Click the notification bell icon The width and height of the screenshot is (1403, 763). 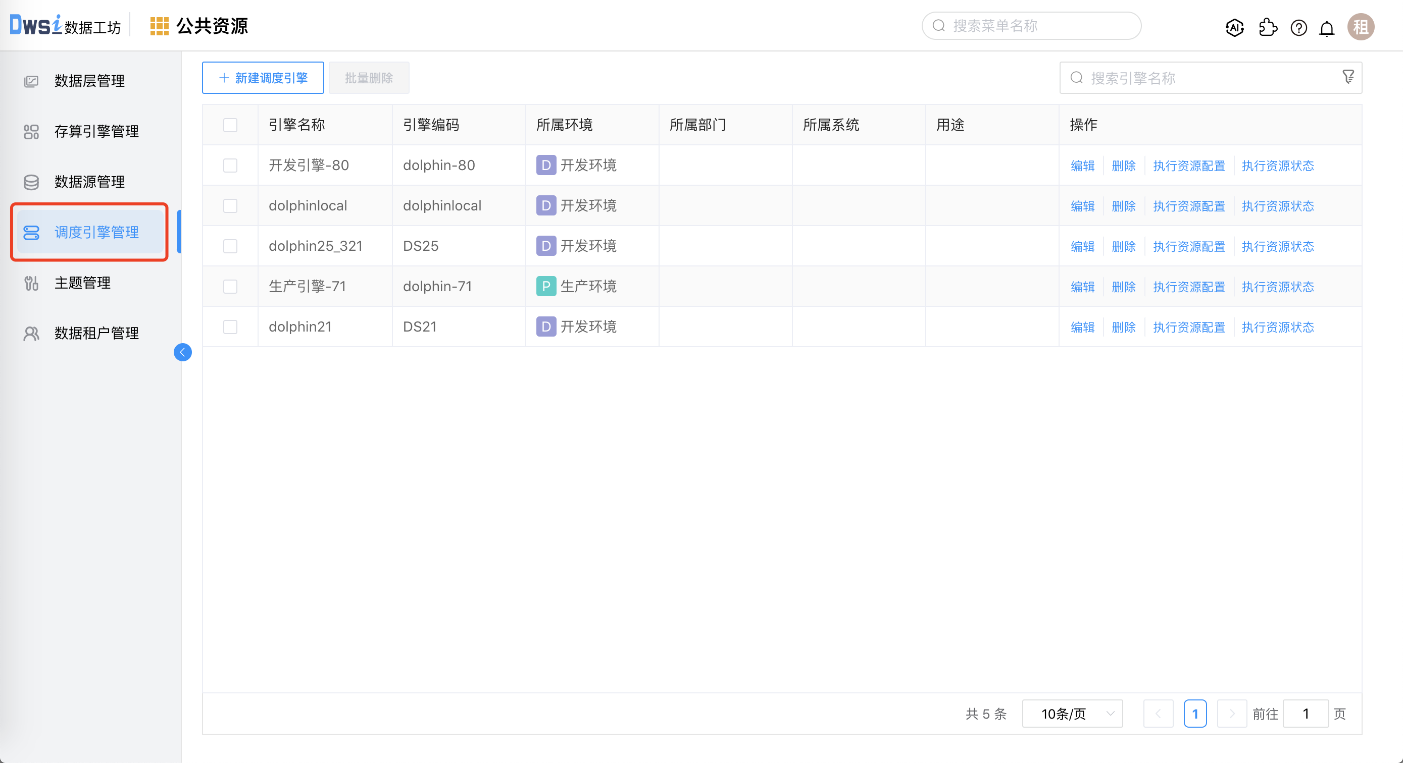pyautogui.click(x=1327, y=28)
